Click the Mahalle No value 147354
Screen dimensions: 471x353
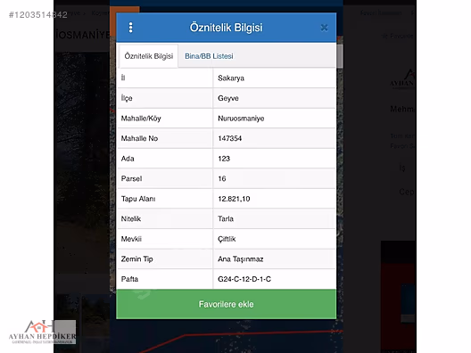click(229, 138)
